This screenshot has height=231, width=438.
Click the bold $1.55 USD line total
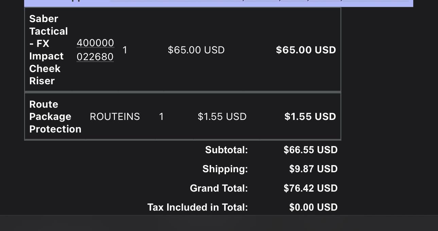pyautogui.click(x=310, y=117)
